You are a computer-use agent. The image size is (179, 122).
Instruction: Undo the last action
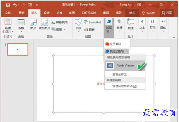tap(15, 5)
